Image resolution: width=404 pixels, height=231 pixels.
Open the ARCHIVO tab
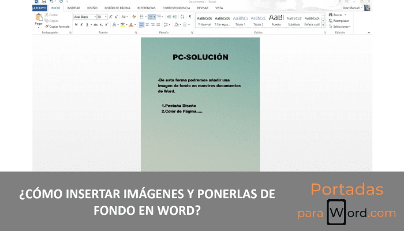tap(40, 8)
